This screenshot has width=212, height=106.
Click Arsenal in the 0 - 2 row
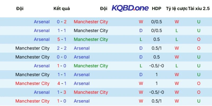coord(42,22)
